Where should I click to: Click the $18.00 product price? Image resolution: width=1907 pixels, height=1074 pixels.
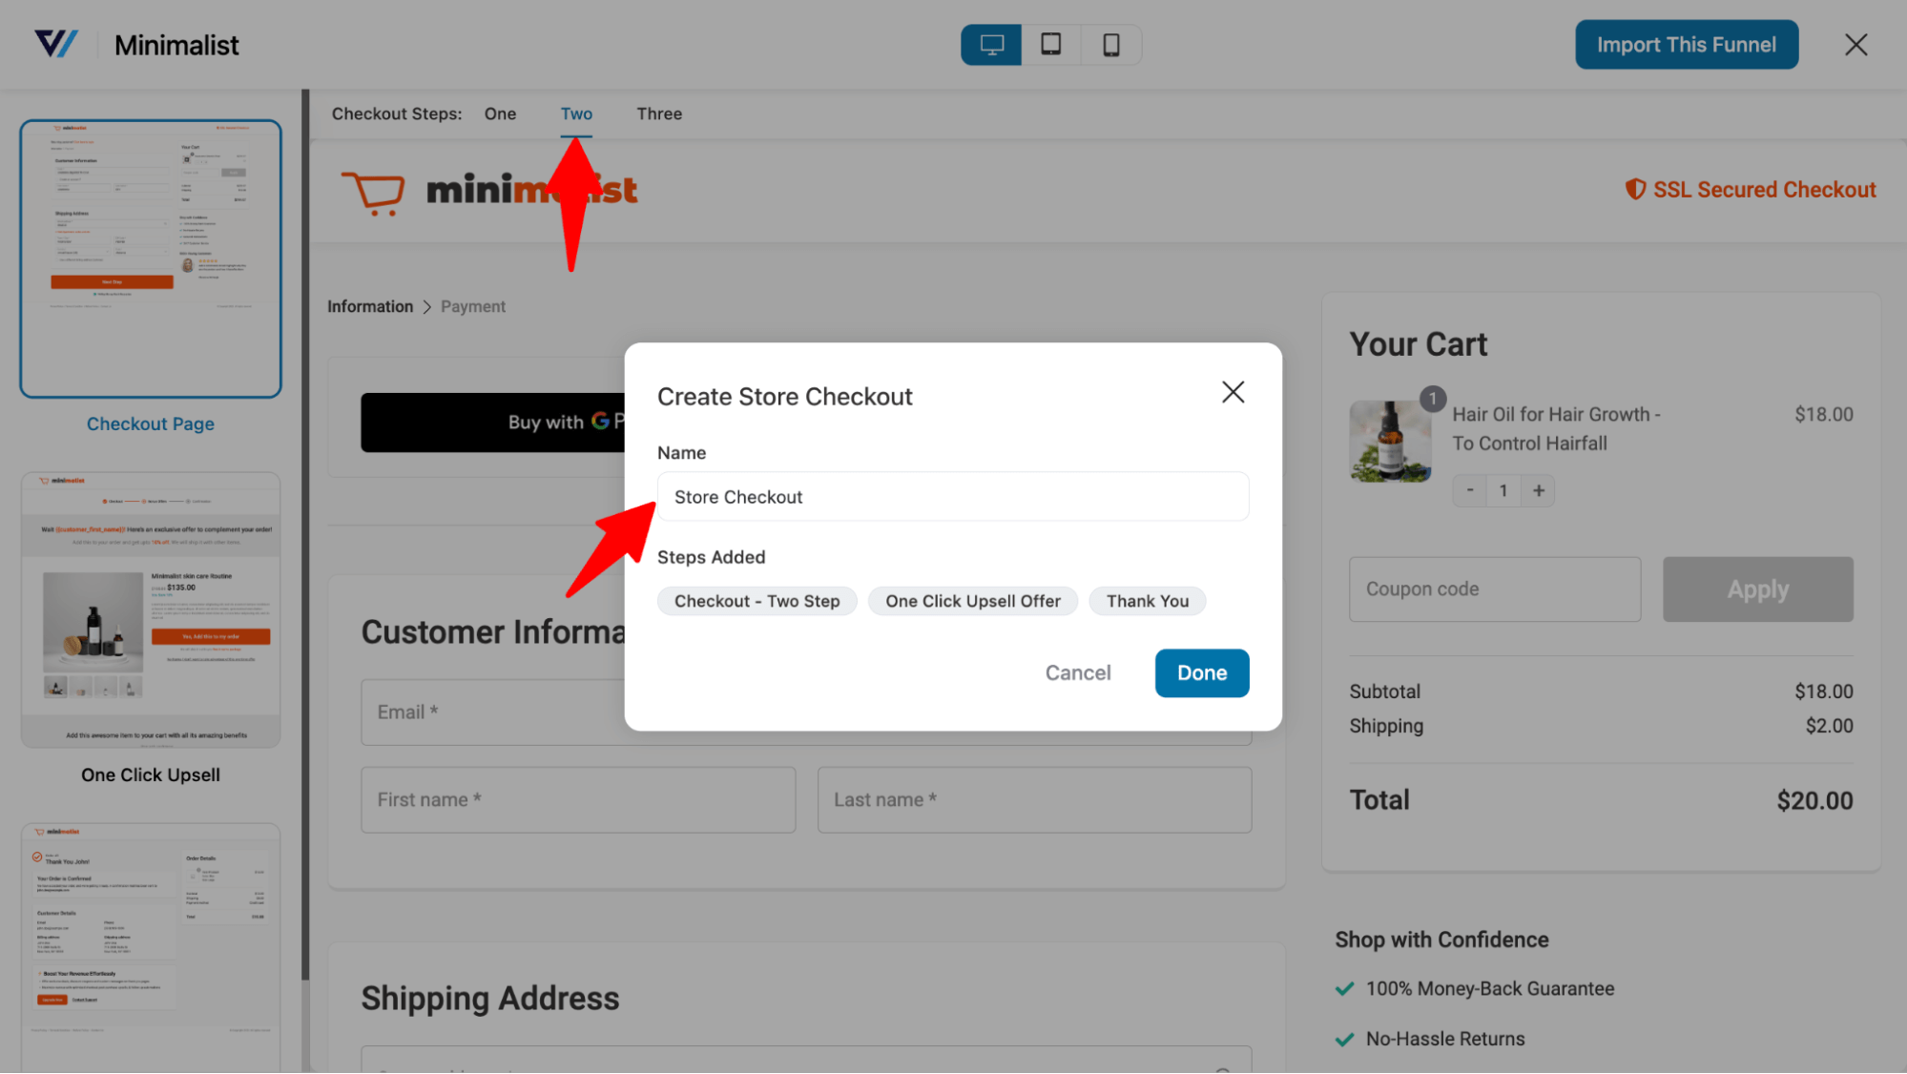(1823, 415)
